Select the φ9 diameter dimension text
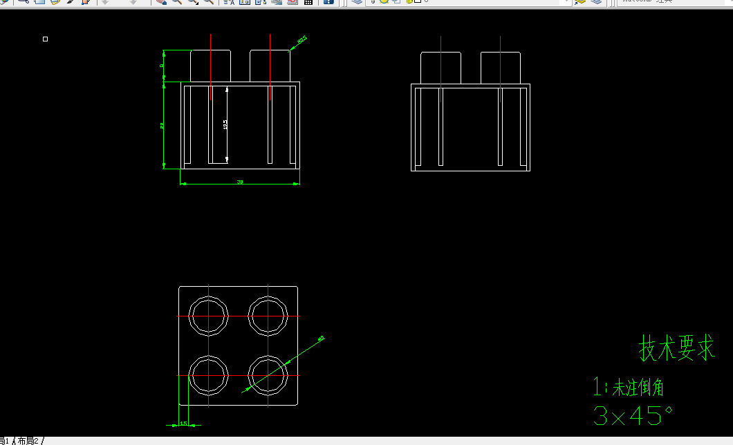 (321, 339)
